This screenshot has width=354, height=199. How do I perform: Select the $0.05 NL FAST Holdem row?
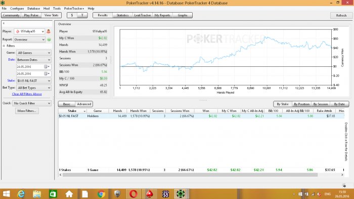click(x=201, y=116)
